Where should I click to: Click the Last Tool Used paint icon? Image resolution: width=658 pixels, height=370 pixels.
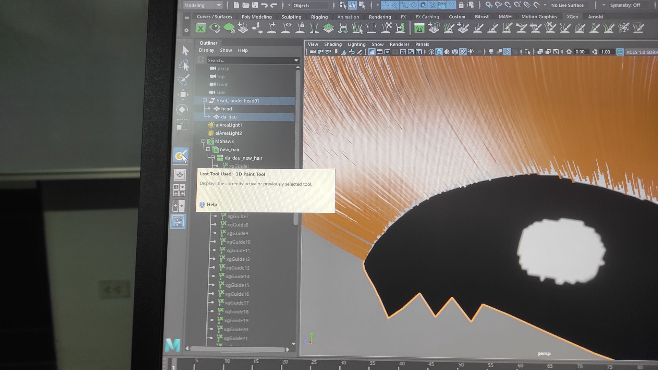(180, 156)
